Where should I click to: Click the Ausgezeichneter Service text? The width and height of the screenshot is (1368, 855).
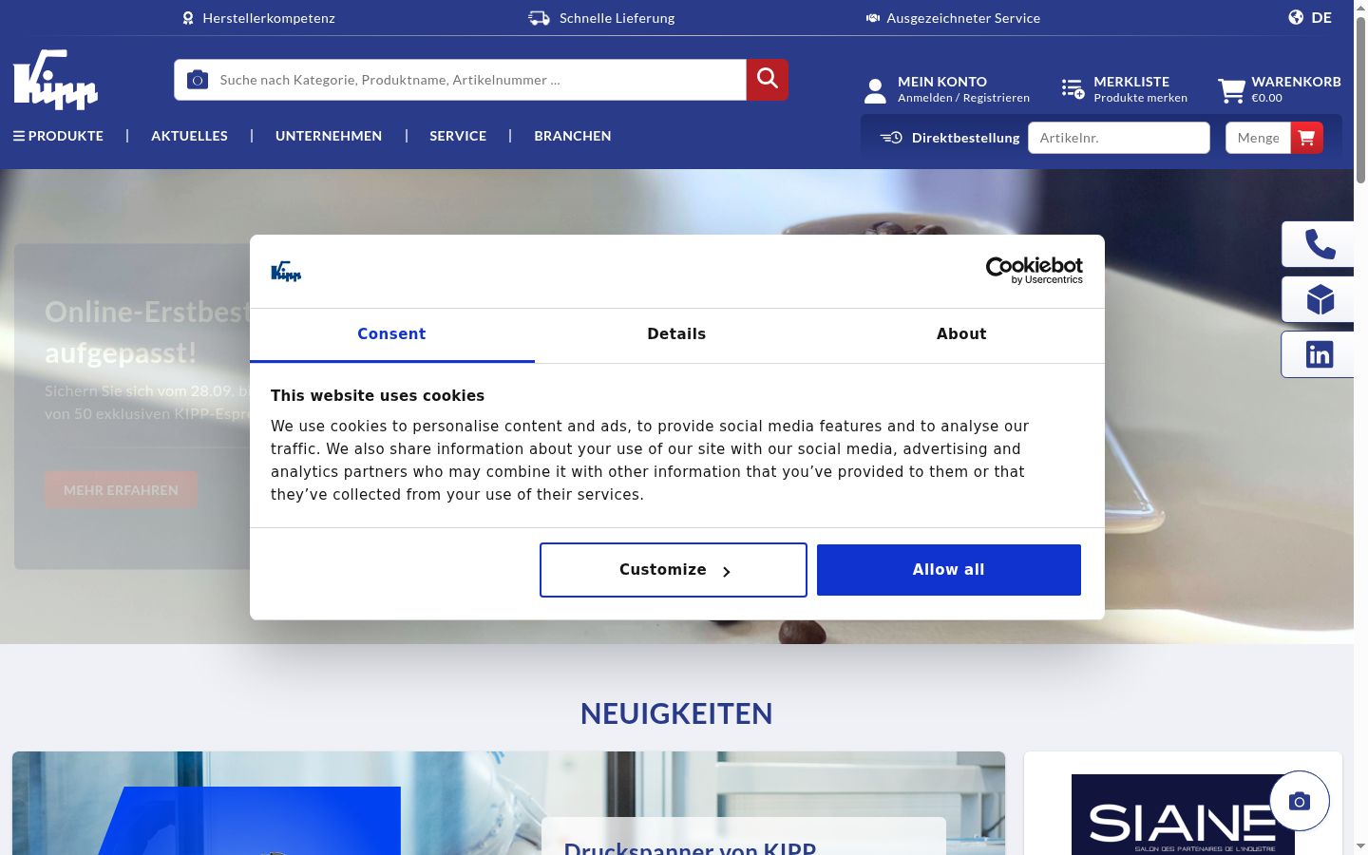pos(963,18)
